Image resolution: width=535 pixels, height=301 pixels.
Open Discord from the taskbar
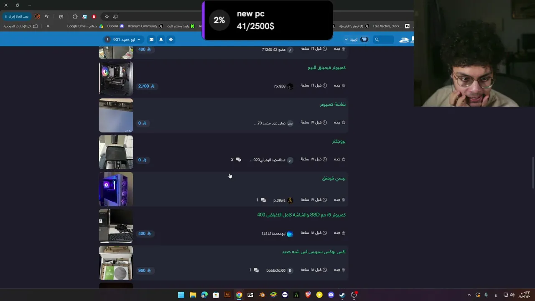point(331,295)
